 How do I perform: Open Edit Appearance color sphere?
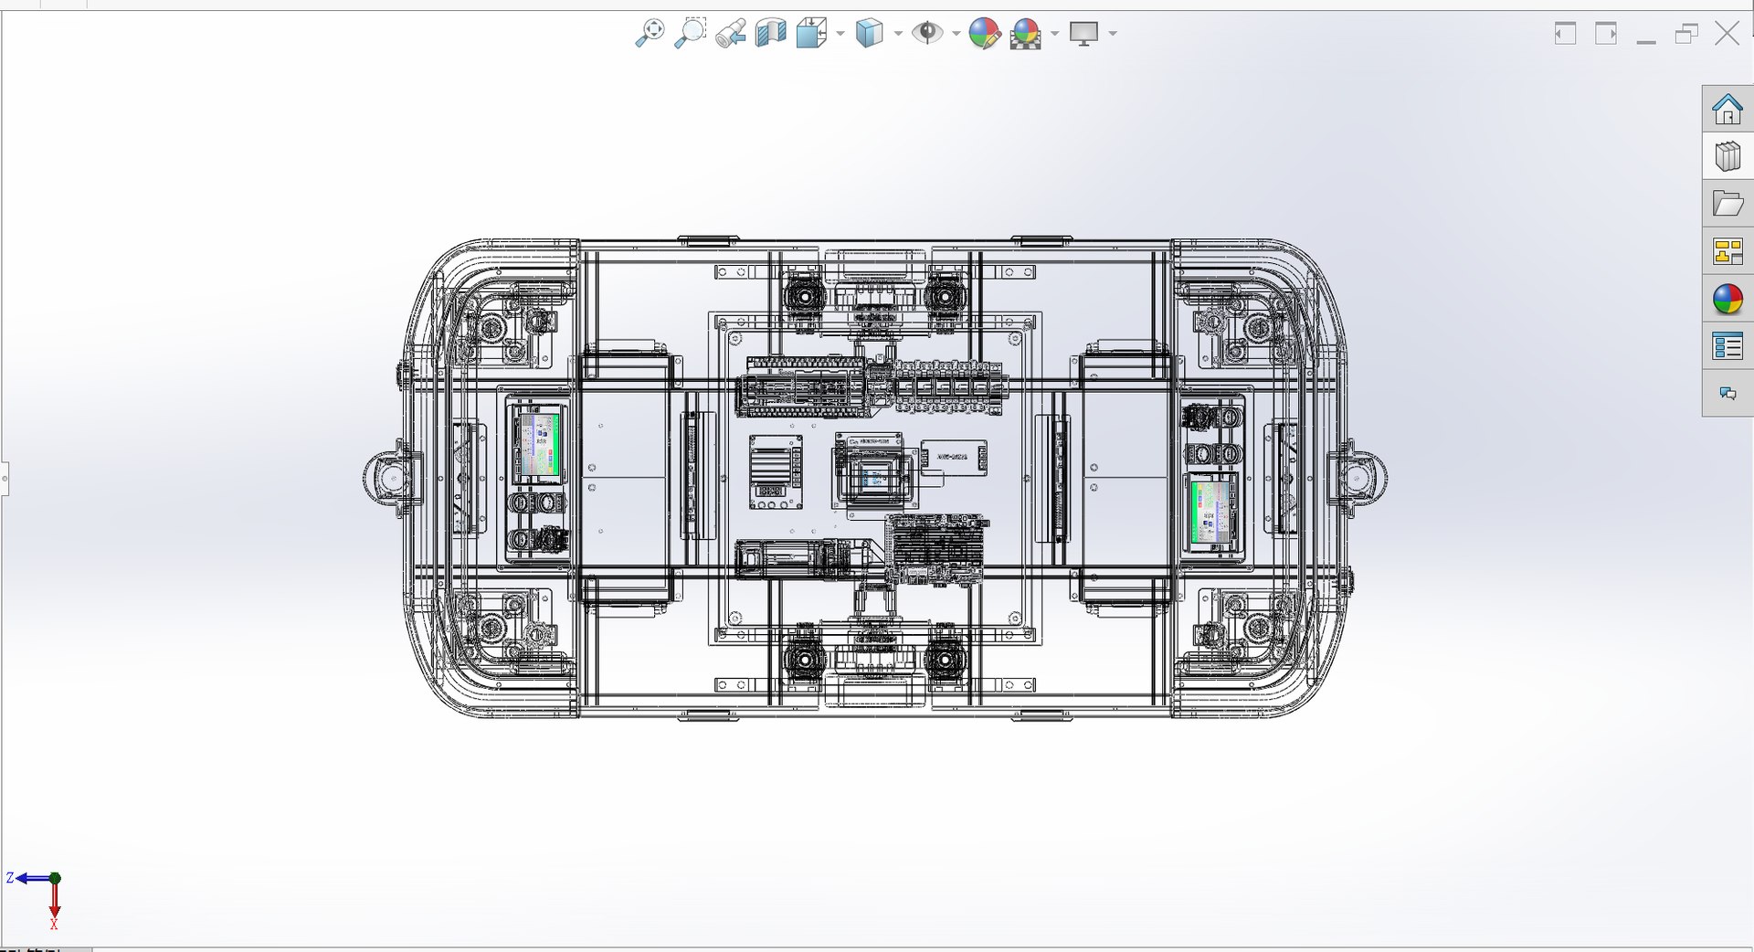985,34
